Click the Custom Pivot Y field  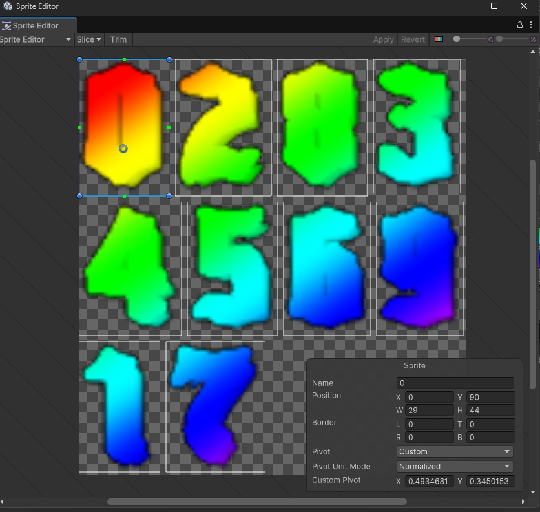[x=491, y=481]
